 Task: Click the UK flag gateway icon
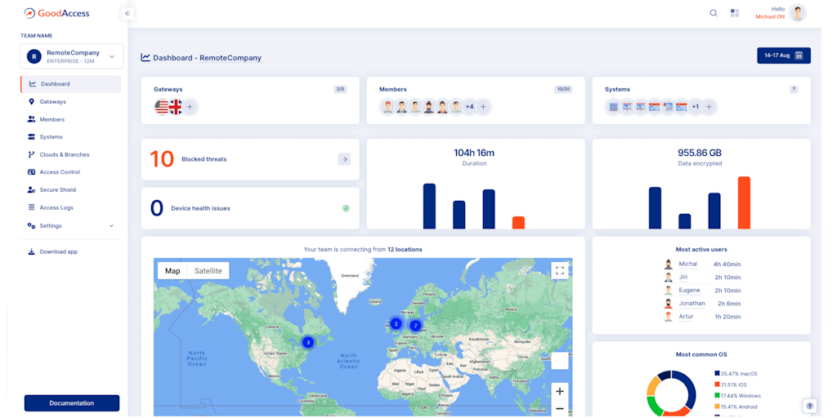[x=176, y=107]
